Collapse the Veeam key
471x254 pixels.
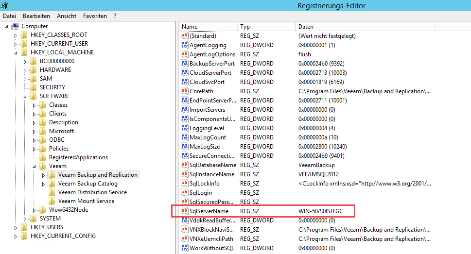tap(34, 166)
